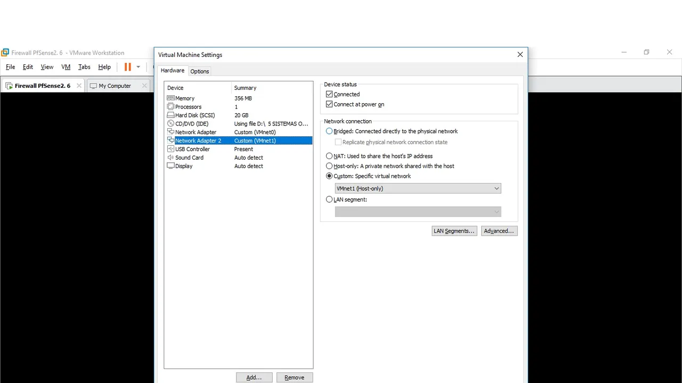Restore down the VMware Workstation window

pos(646,52)
